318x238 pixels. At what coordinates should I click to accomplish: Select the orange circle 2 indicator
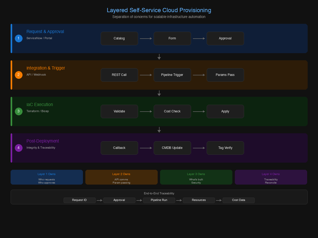coord(19,75)
